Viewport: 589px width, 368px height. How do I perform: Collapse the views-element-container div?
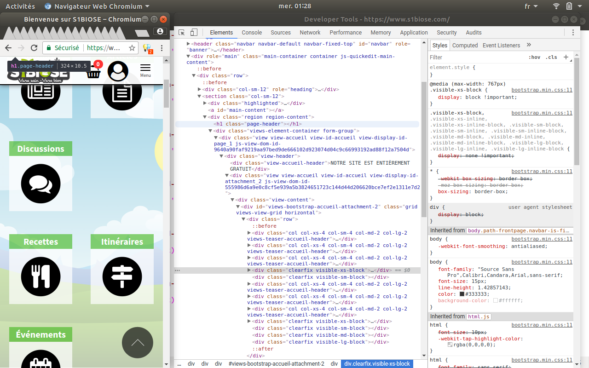point(210,131)
